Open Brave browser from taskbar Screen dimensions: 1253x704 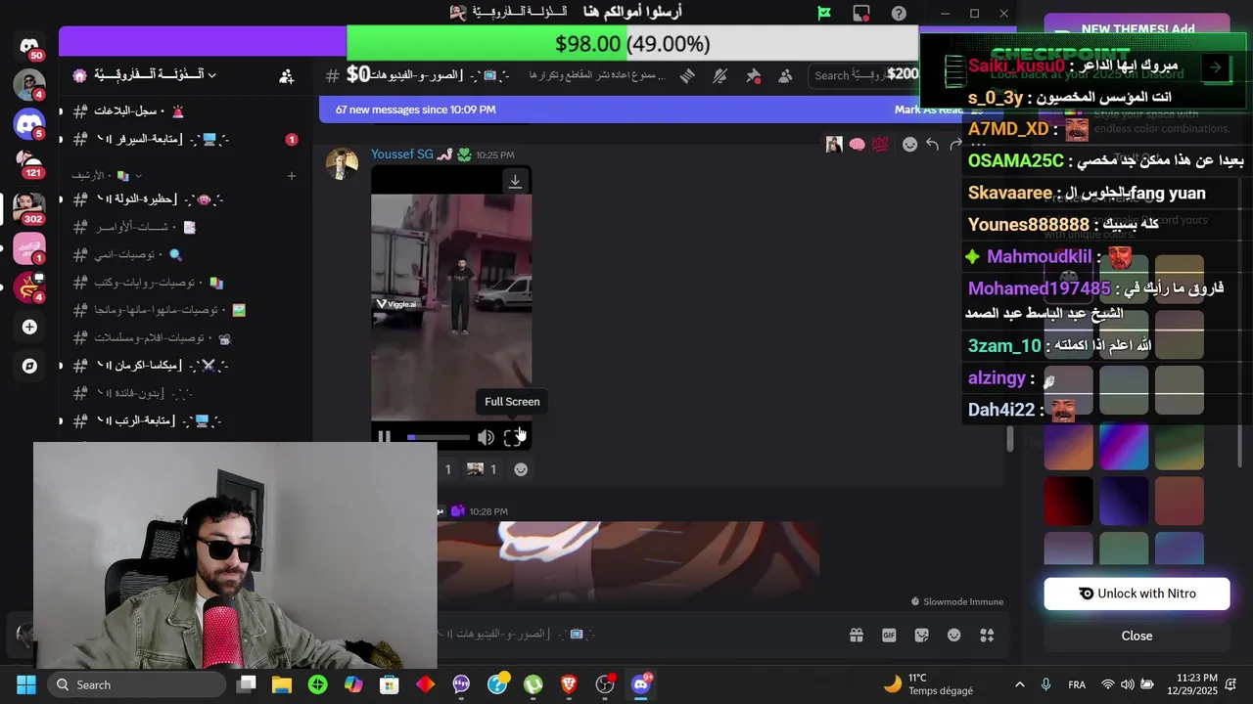pyautogui.click(x=569, y=684)
